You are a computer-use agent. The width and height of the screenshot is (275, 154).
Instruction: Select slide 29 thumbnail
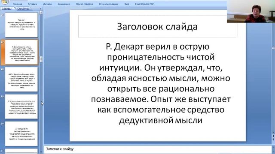coord(21,107)
